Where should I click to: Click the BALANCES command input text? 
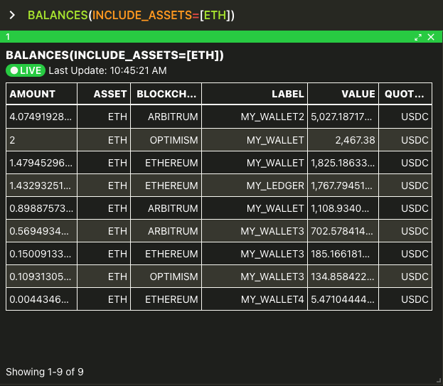pyautogui.click(x=131, y=15)
